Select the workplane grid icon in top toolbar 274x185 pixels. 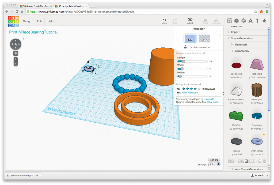point(229,21)
